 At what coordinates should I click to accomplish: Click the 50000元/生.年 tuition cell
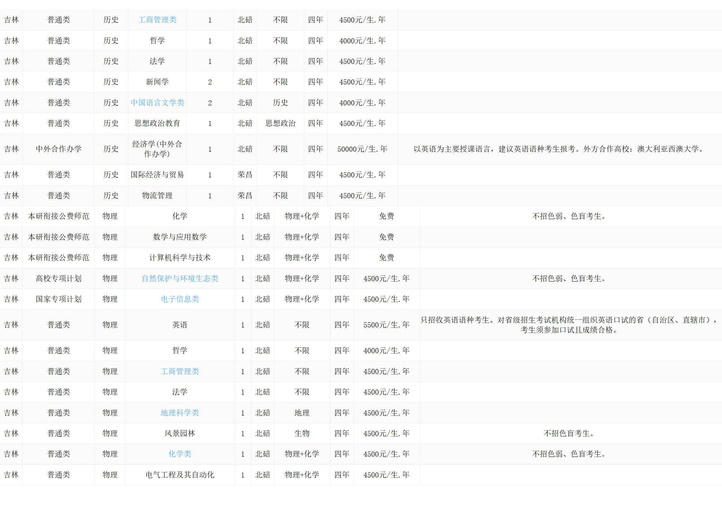click(x=362, y=149)
